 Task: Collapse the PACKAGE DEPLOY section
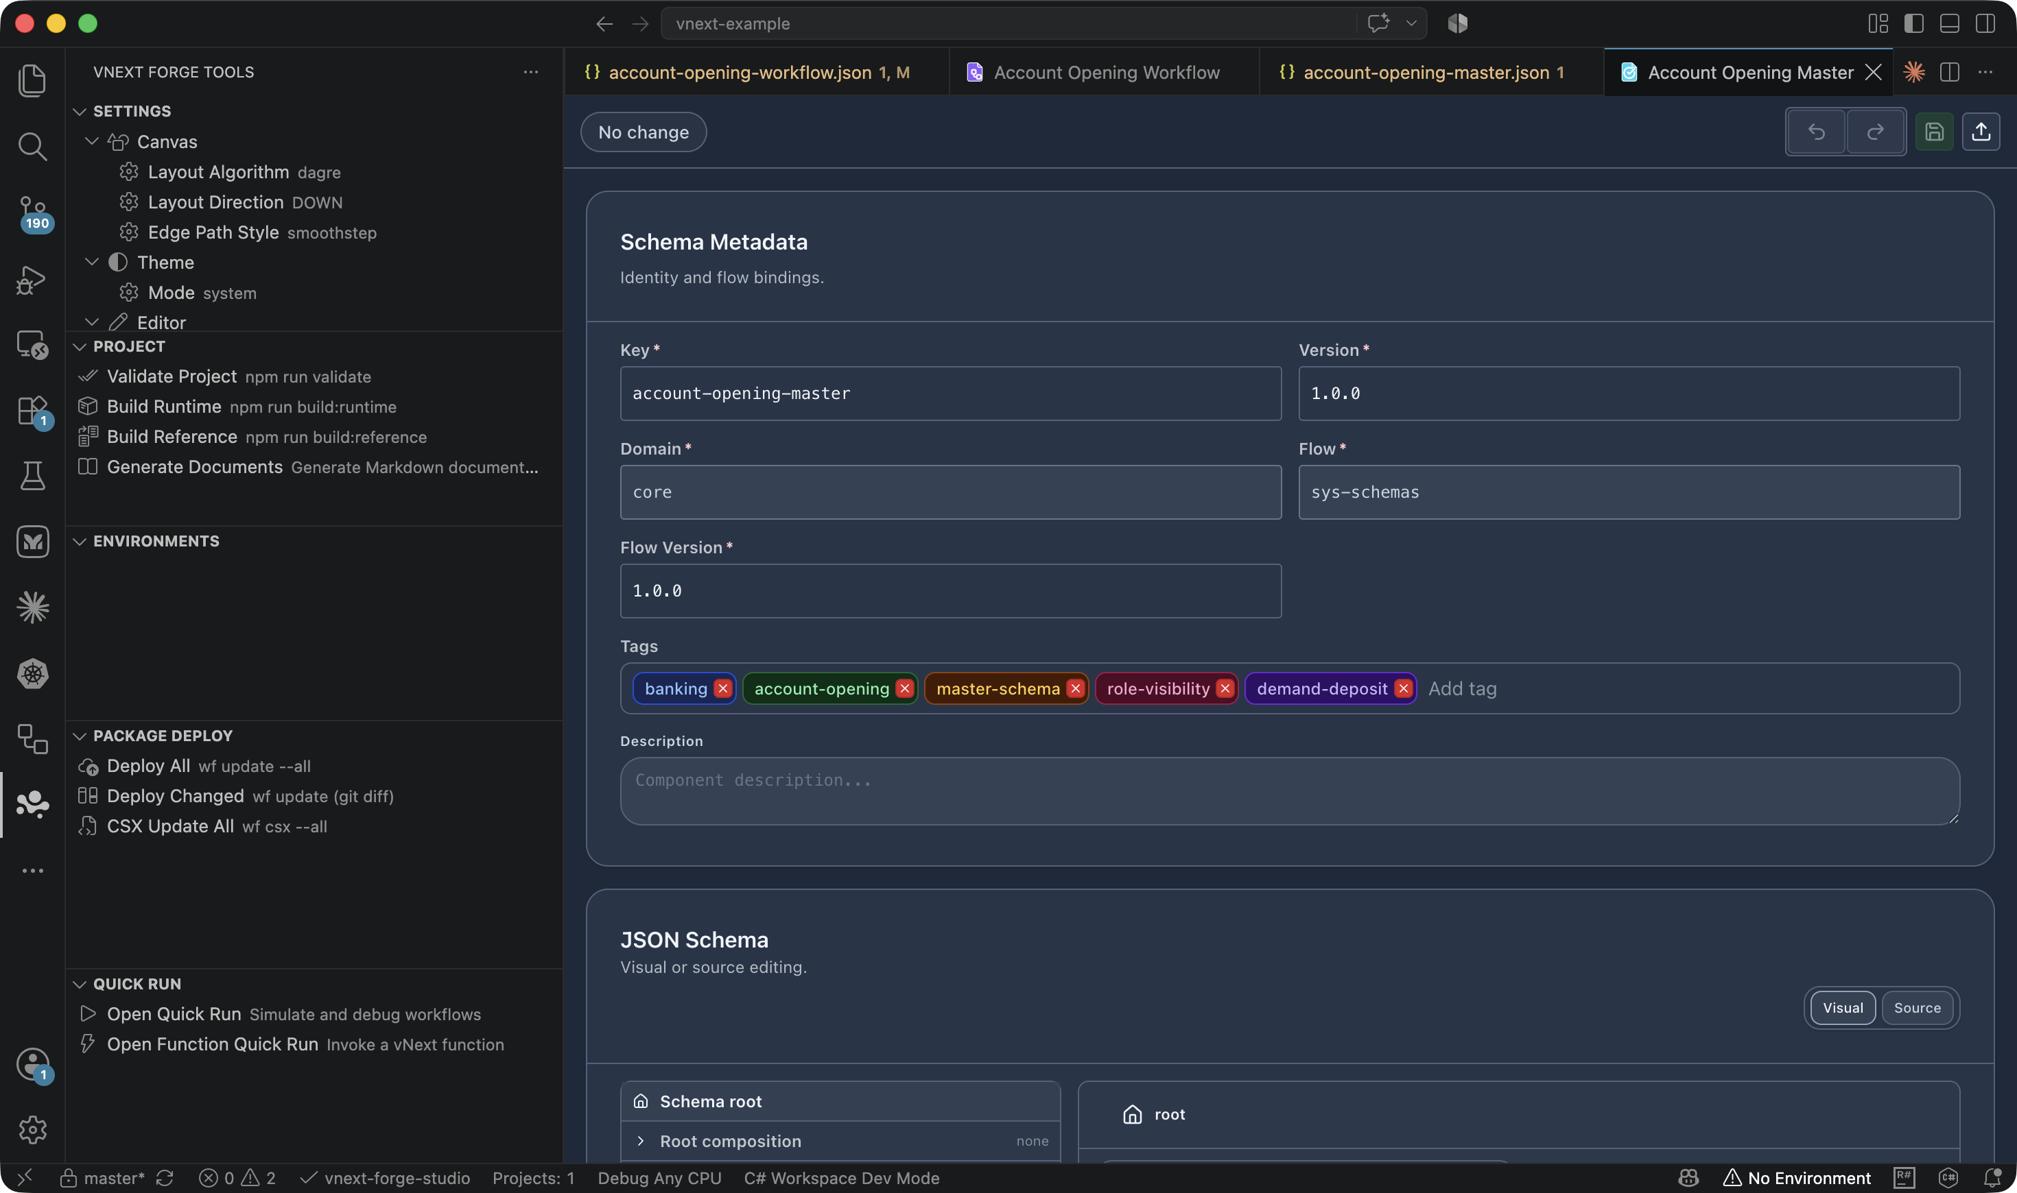[x=80, y=736]
